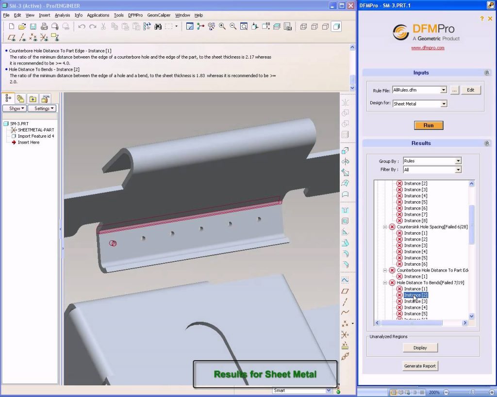Open the Group By dropdown
The image size is (497, 397).
(458, 161)
